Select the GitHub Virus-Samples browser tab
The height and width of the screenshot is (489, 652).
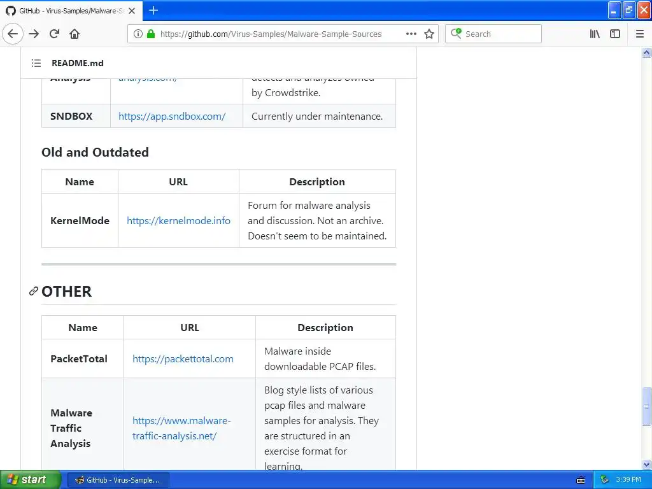click(x=71, y=11)
